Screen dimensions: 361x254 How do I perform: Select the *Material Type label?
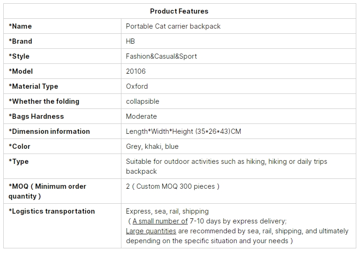click(x=33, y=86)
